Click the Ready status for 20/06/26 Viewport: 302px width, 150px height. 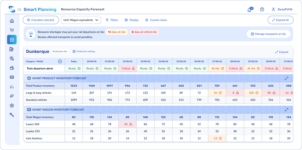(92, 68)
